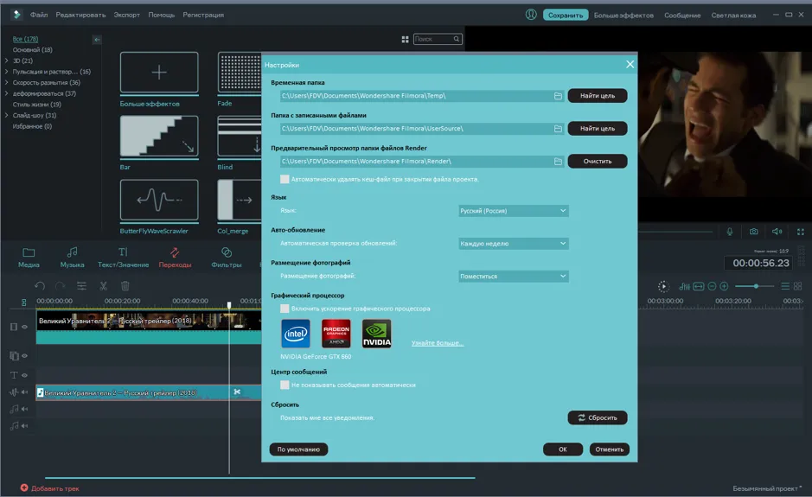The image size is (812, 497).
Task: Enable GPU acceleration checkbox
Action: pyautogui.click(x=285, y=309)
